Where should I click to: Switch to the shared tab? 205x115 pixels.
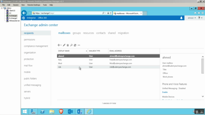(112, 33)
